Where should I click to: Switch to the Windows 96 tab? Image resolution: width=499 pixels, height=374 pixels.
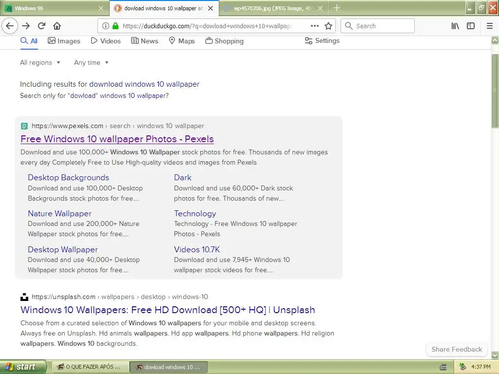click(54, 8)
